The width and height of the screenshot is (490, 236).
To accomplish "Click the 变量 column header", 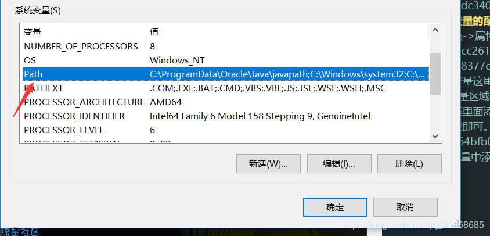I will tap(84, 31).
